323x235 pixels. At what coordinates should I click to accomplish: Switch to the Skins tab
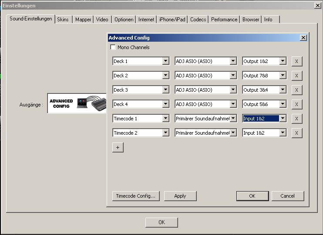click(64, 20)
